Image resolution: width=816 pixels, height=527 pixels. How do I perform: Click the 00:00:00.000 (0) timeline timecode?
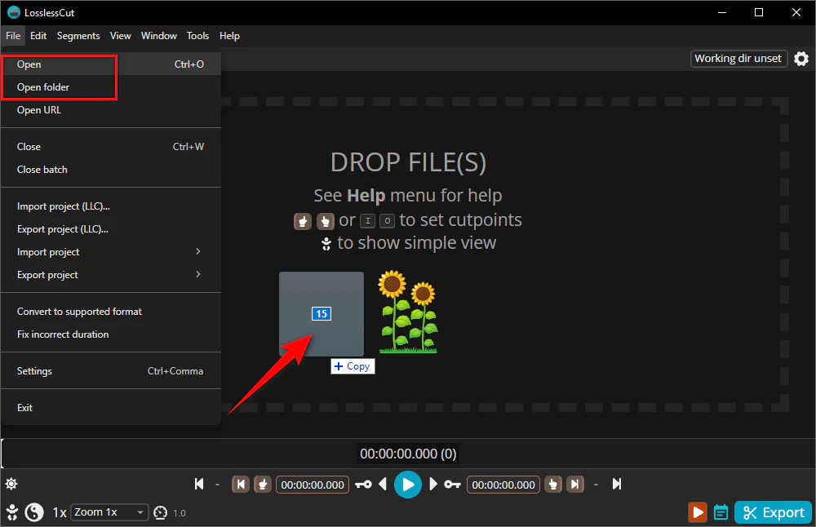408,454
